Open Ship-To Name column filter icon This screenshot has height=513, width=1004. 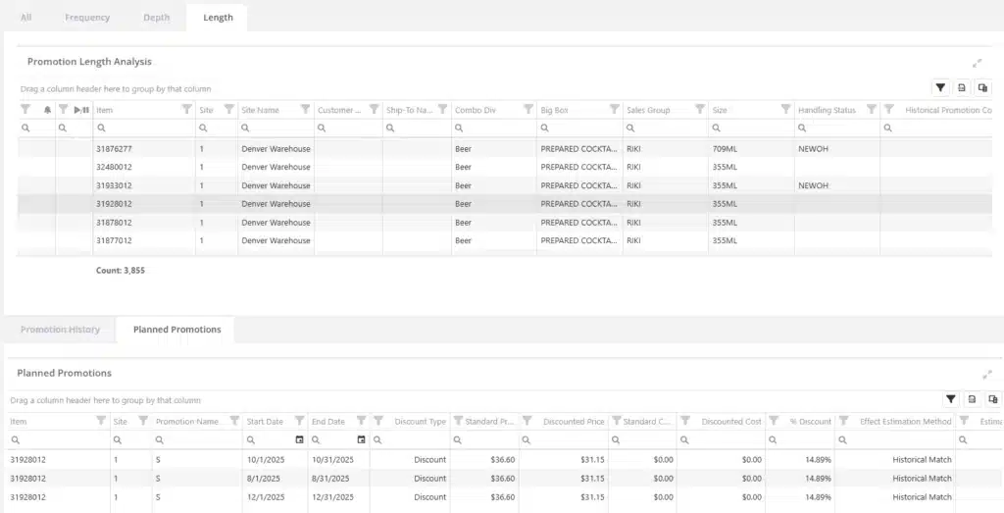(x=442, y=110)
